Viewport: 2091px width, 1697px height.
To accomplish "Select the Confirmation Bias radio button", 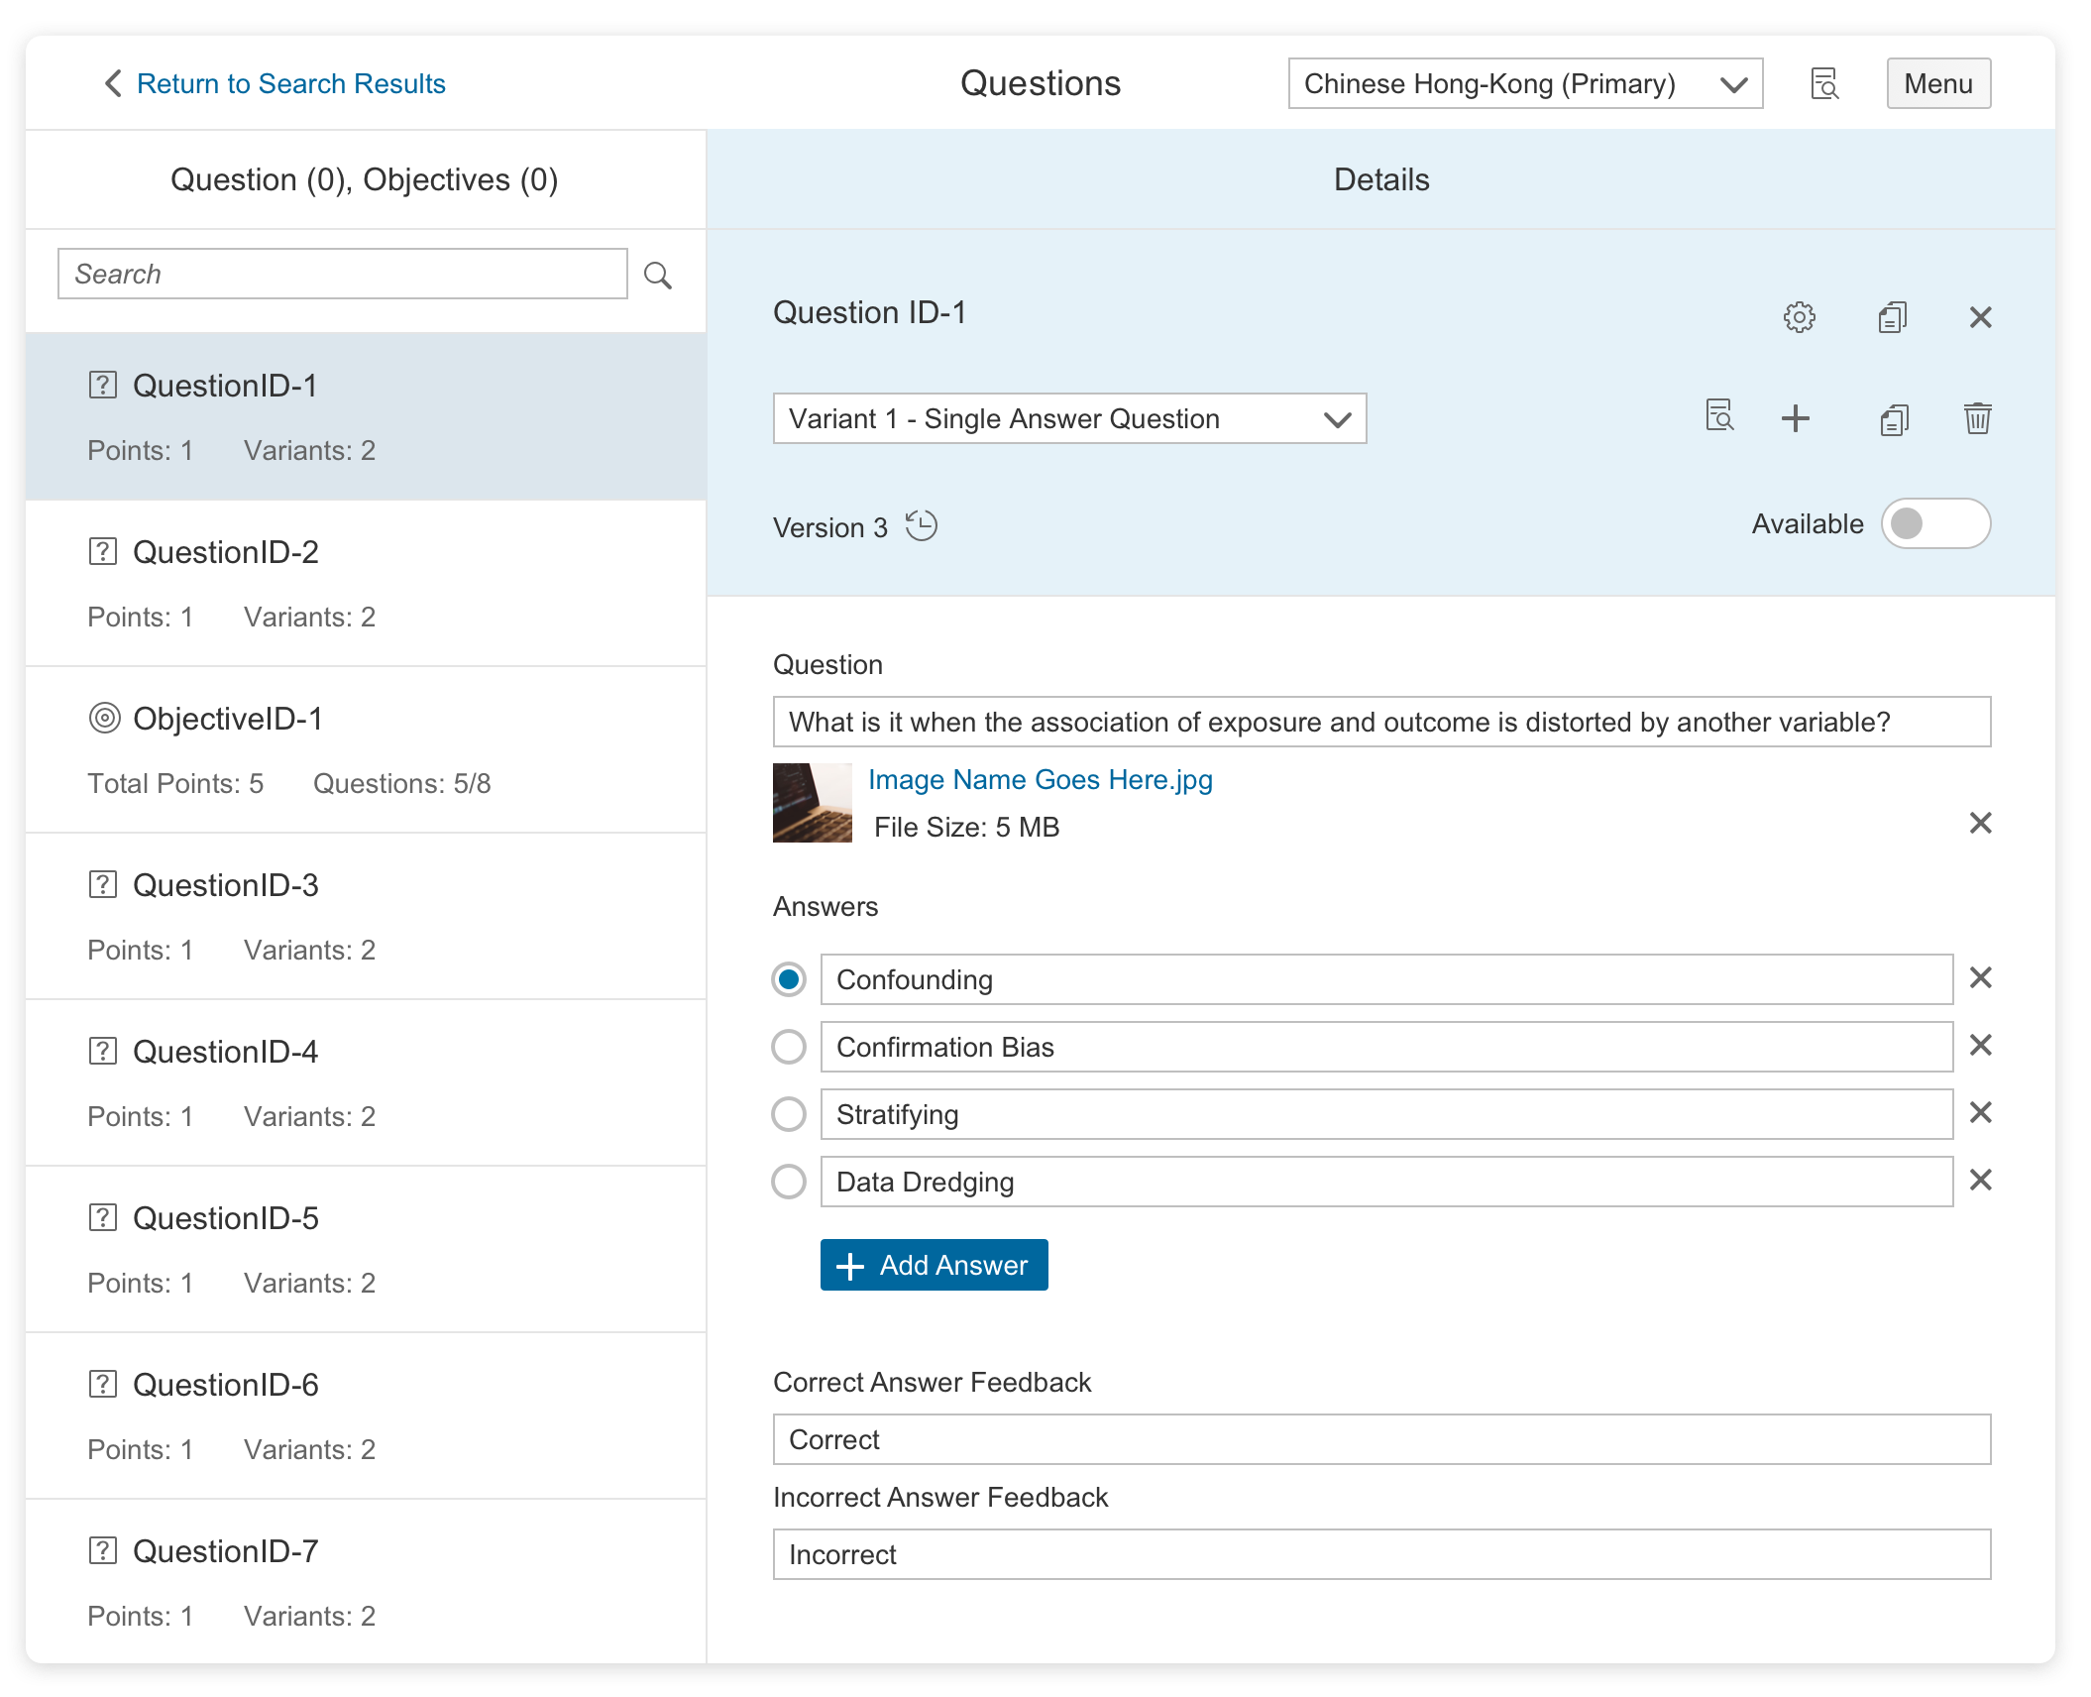I will (789, 1047).
